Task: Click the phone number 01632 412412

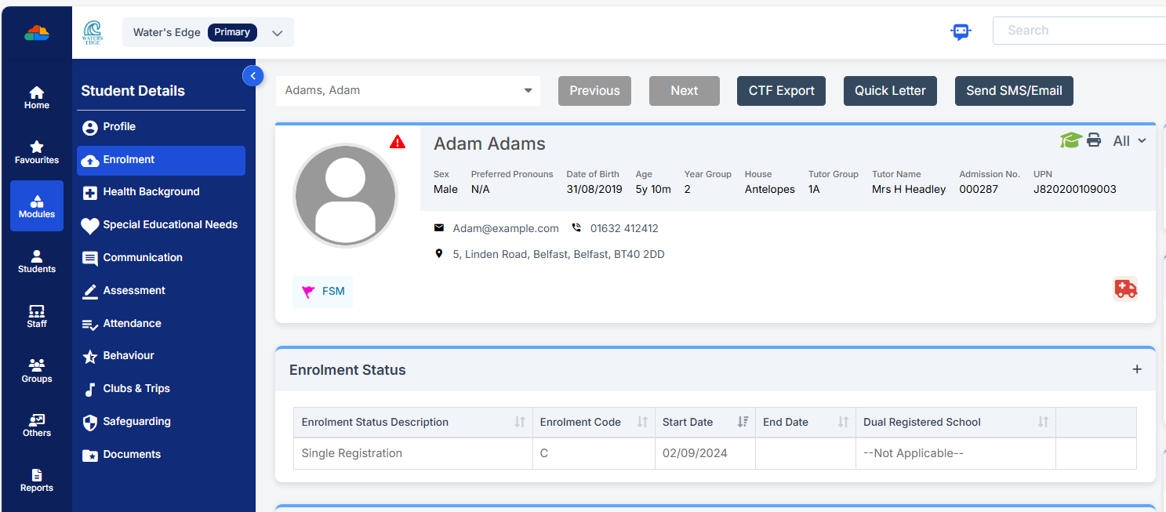Action: coord(624,228)
